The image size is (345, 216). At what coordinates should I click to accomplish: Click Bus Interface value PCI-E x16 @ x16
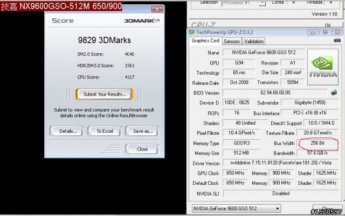point(309,113)
